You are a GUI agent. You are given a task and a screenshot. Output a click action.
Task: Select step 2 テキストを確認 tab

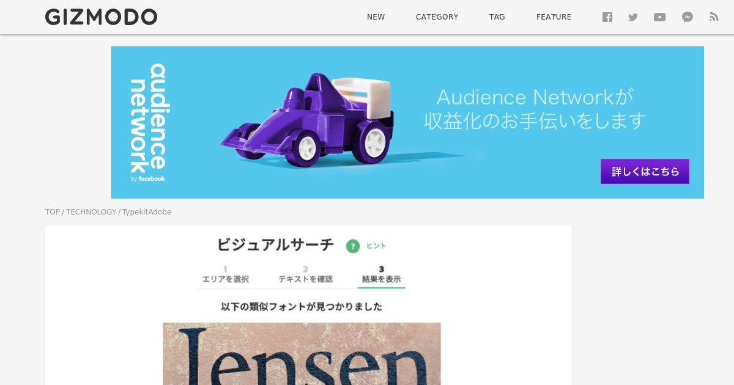click(x=305, y=275)
